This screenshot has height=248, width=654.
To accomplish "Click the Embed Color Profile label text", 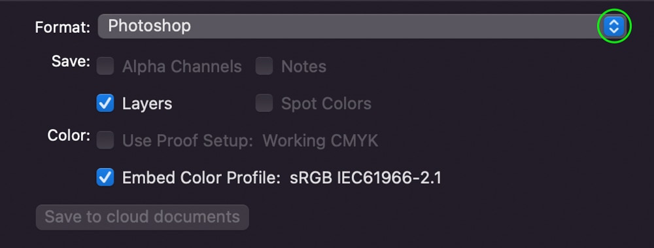I will [x=201, y=178].
